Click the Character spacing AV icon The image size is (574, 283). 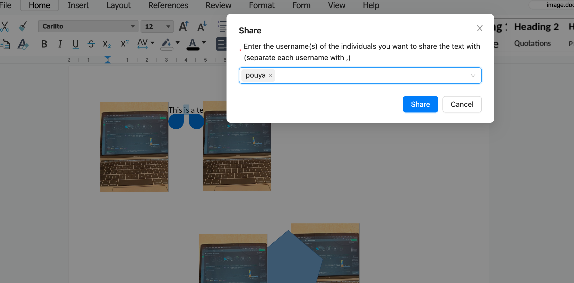143,44
